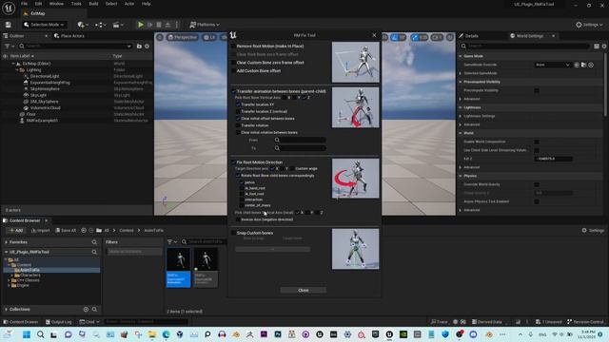Click Content Browser history back icon

point(84,230)
